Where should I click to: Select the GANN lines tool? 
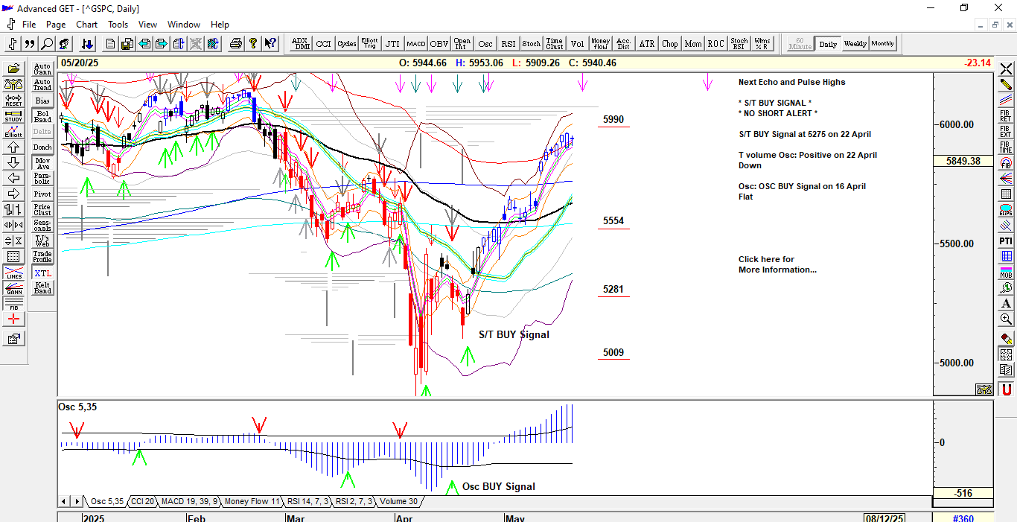pyautogui.click(x=13, y=290)
